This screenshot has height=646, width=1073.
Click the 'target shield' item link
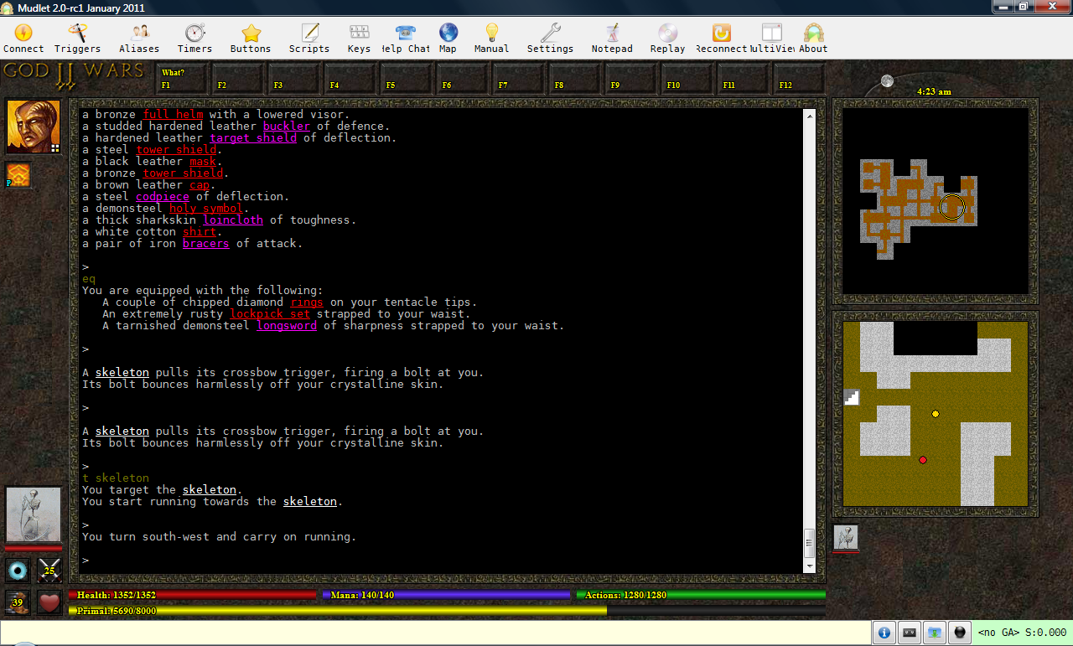(253, 138)
